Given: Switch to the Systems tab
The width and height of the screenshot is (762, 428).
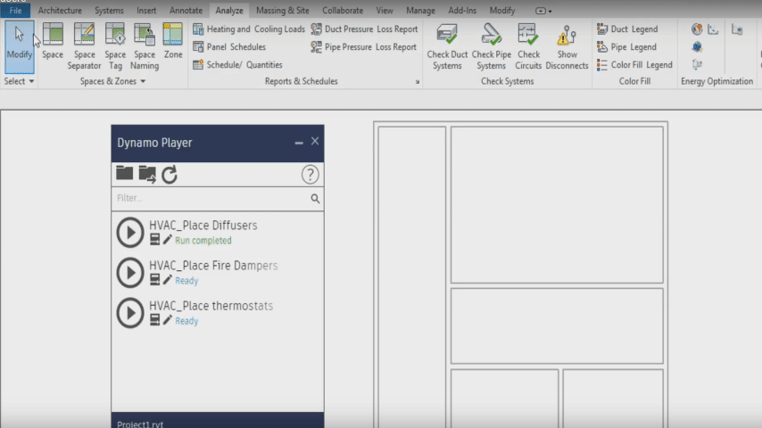Looking at the screenshot, I should tap(109, 10).
